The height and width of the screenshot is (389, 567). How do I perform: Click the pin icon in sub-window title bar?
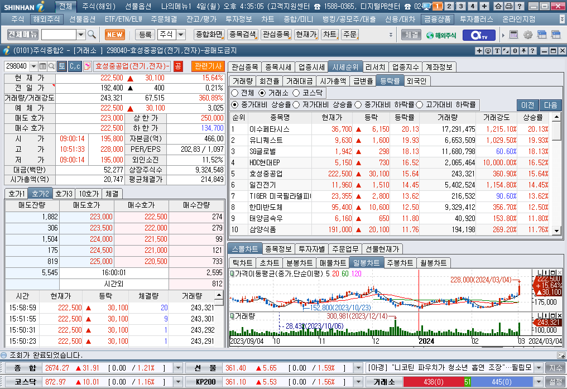tap(523, 51)
